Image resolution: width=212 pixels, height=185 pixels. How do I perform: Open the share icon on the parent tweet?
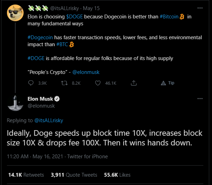coord(134,83)
